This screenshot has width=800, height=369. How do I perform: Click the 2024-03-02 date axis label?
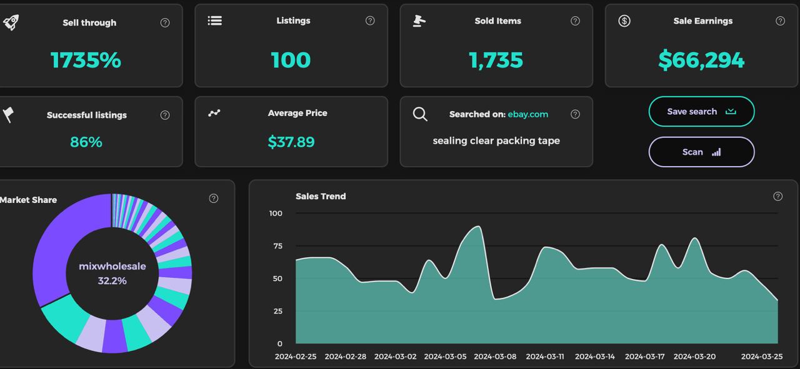tap(395, 357)
